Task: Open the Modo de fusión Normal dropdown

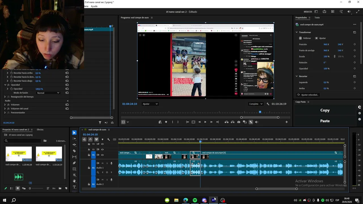Action: (48, 93)
